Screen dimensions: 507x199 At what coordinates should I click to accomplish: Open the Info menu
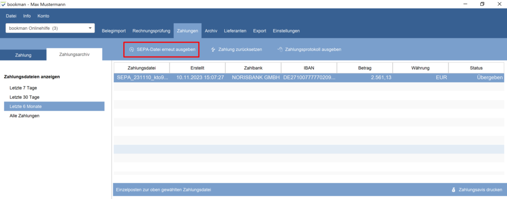point(27,16)
